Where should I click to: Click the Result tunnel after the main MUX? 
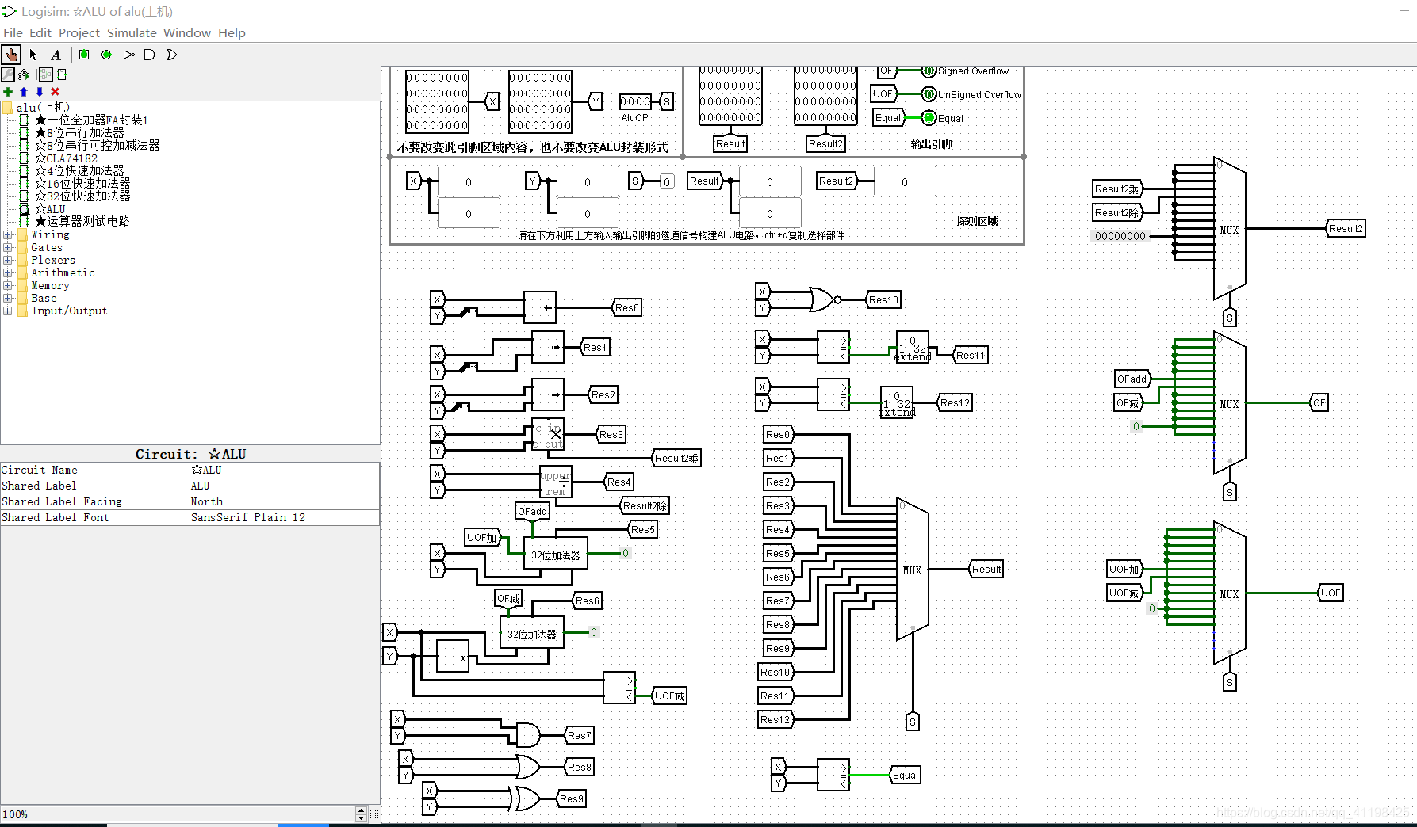coord(986,569)
